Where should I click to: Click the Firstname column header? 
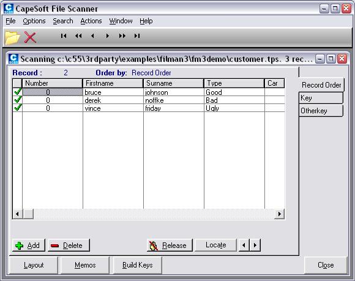(x=113, y=83)
